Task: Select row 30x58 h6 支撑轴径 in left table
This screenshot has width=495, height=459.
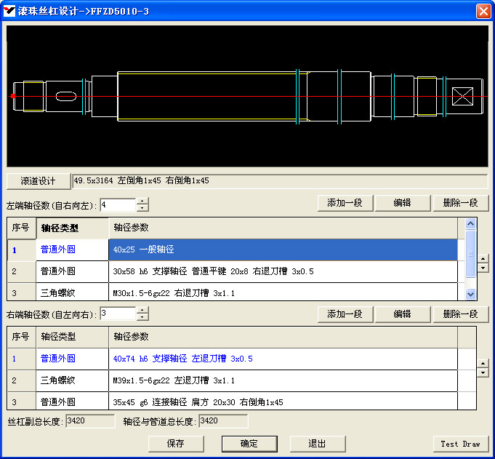Action: [283, 271]
